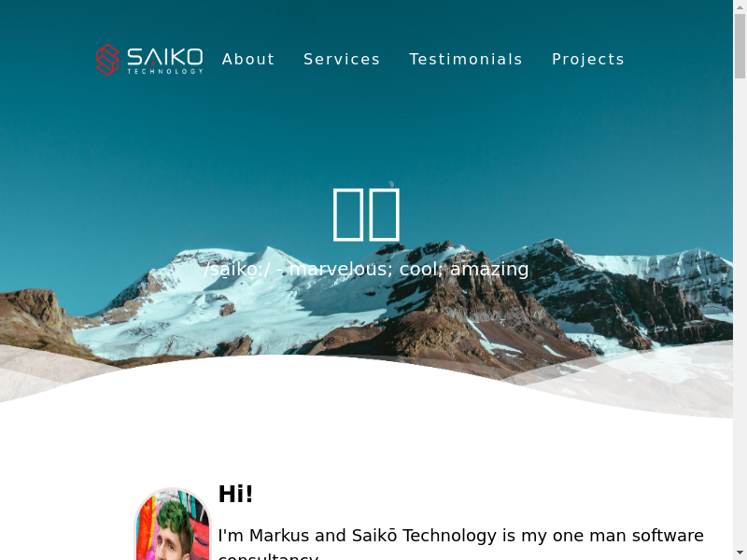Image resolution: width=747 pixels, height=560 pixels.
Task: Click the 'I'm Markus and Saikō Technology' paragraph
Action: point(460,543)
